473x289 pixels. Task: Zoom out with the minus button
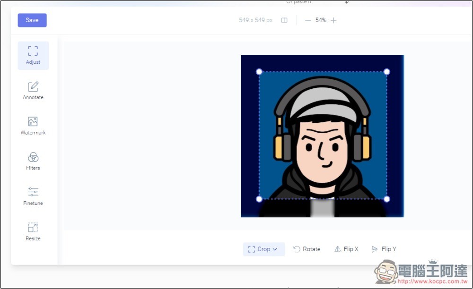(308, 20)
